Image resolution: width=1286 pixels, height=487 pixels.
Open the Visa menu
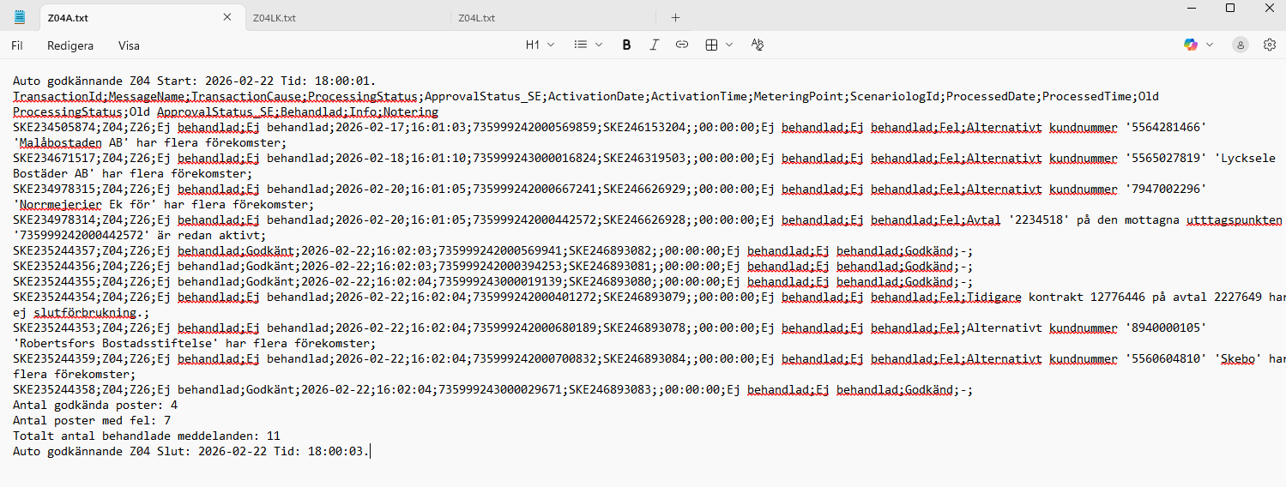(129, 45)
